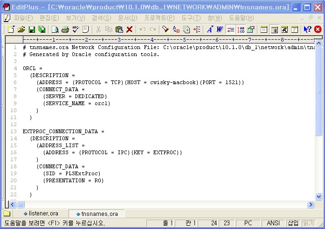Click the '(PRESENTATION = RO)' line
The image size is (325, 229).
(x=73, y=180)
